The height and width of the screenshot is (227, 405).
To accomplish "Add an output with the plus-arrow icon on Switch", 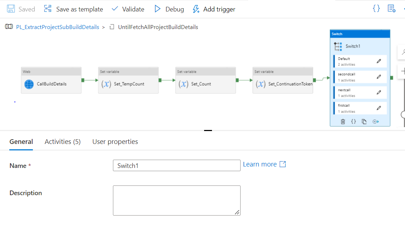I will pos(375,121).
